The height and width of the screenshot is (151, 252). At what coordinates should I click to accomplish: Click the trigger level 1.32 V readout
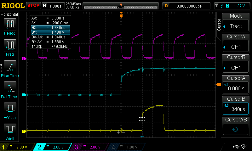click(239, 6)
